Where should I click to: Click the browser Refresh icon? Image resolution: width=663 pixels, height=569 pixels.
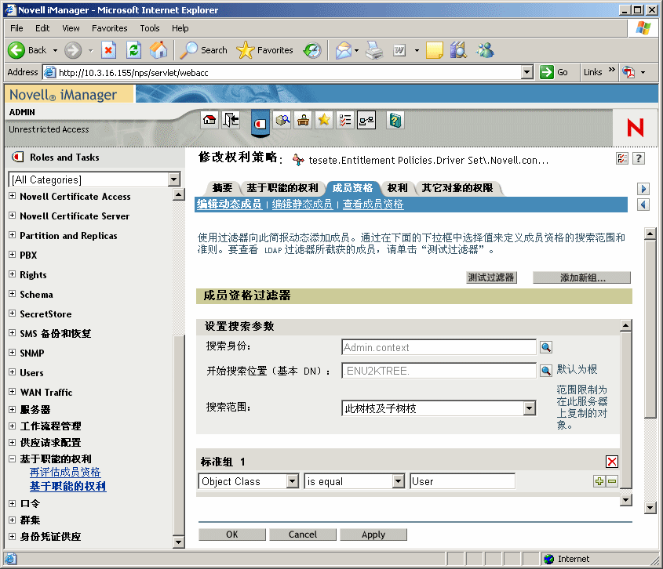pos(133,50)
